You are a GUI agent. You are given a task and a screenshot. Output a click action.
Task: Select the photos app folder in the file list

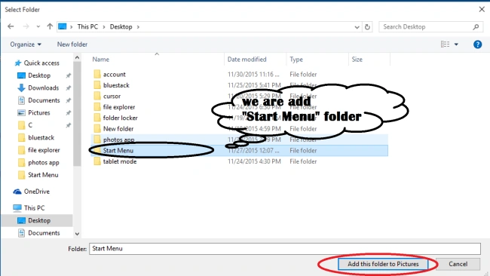click(119, 140)
